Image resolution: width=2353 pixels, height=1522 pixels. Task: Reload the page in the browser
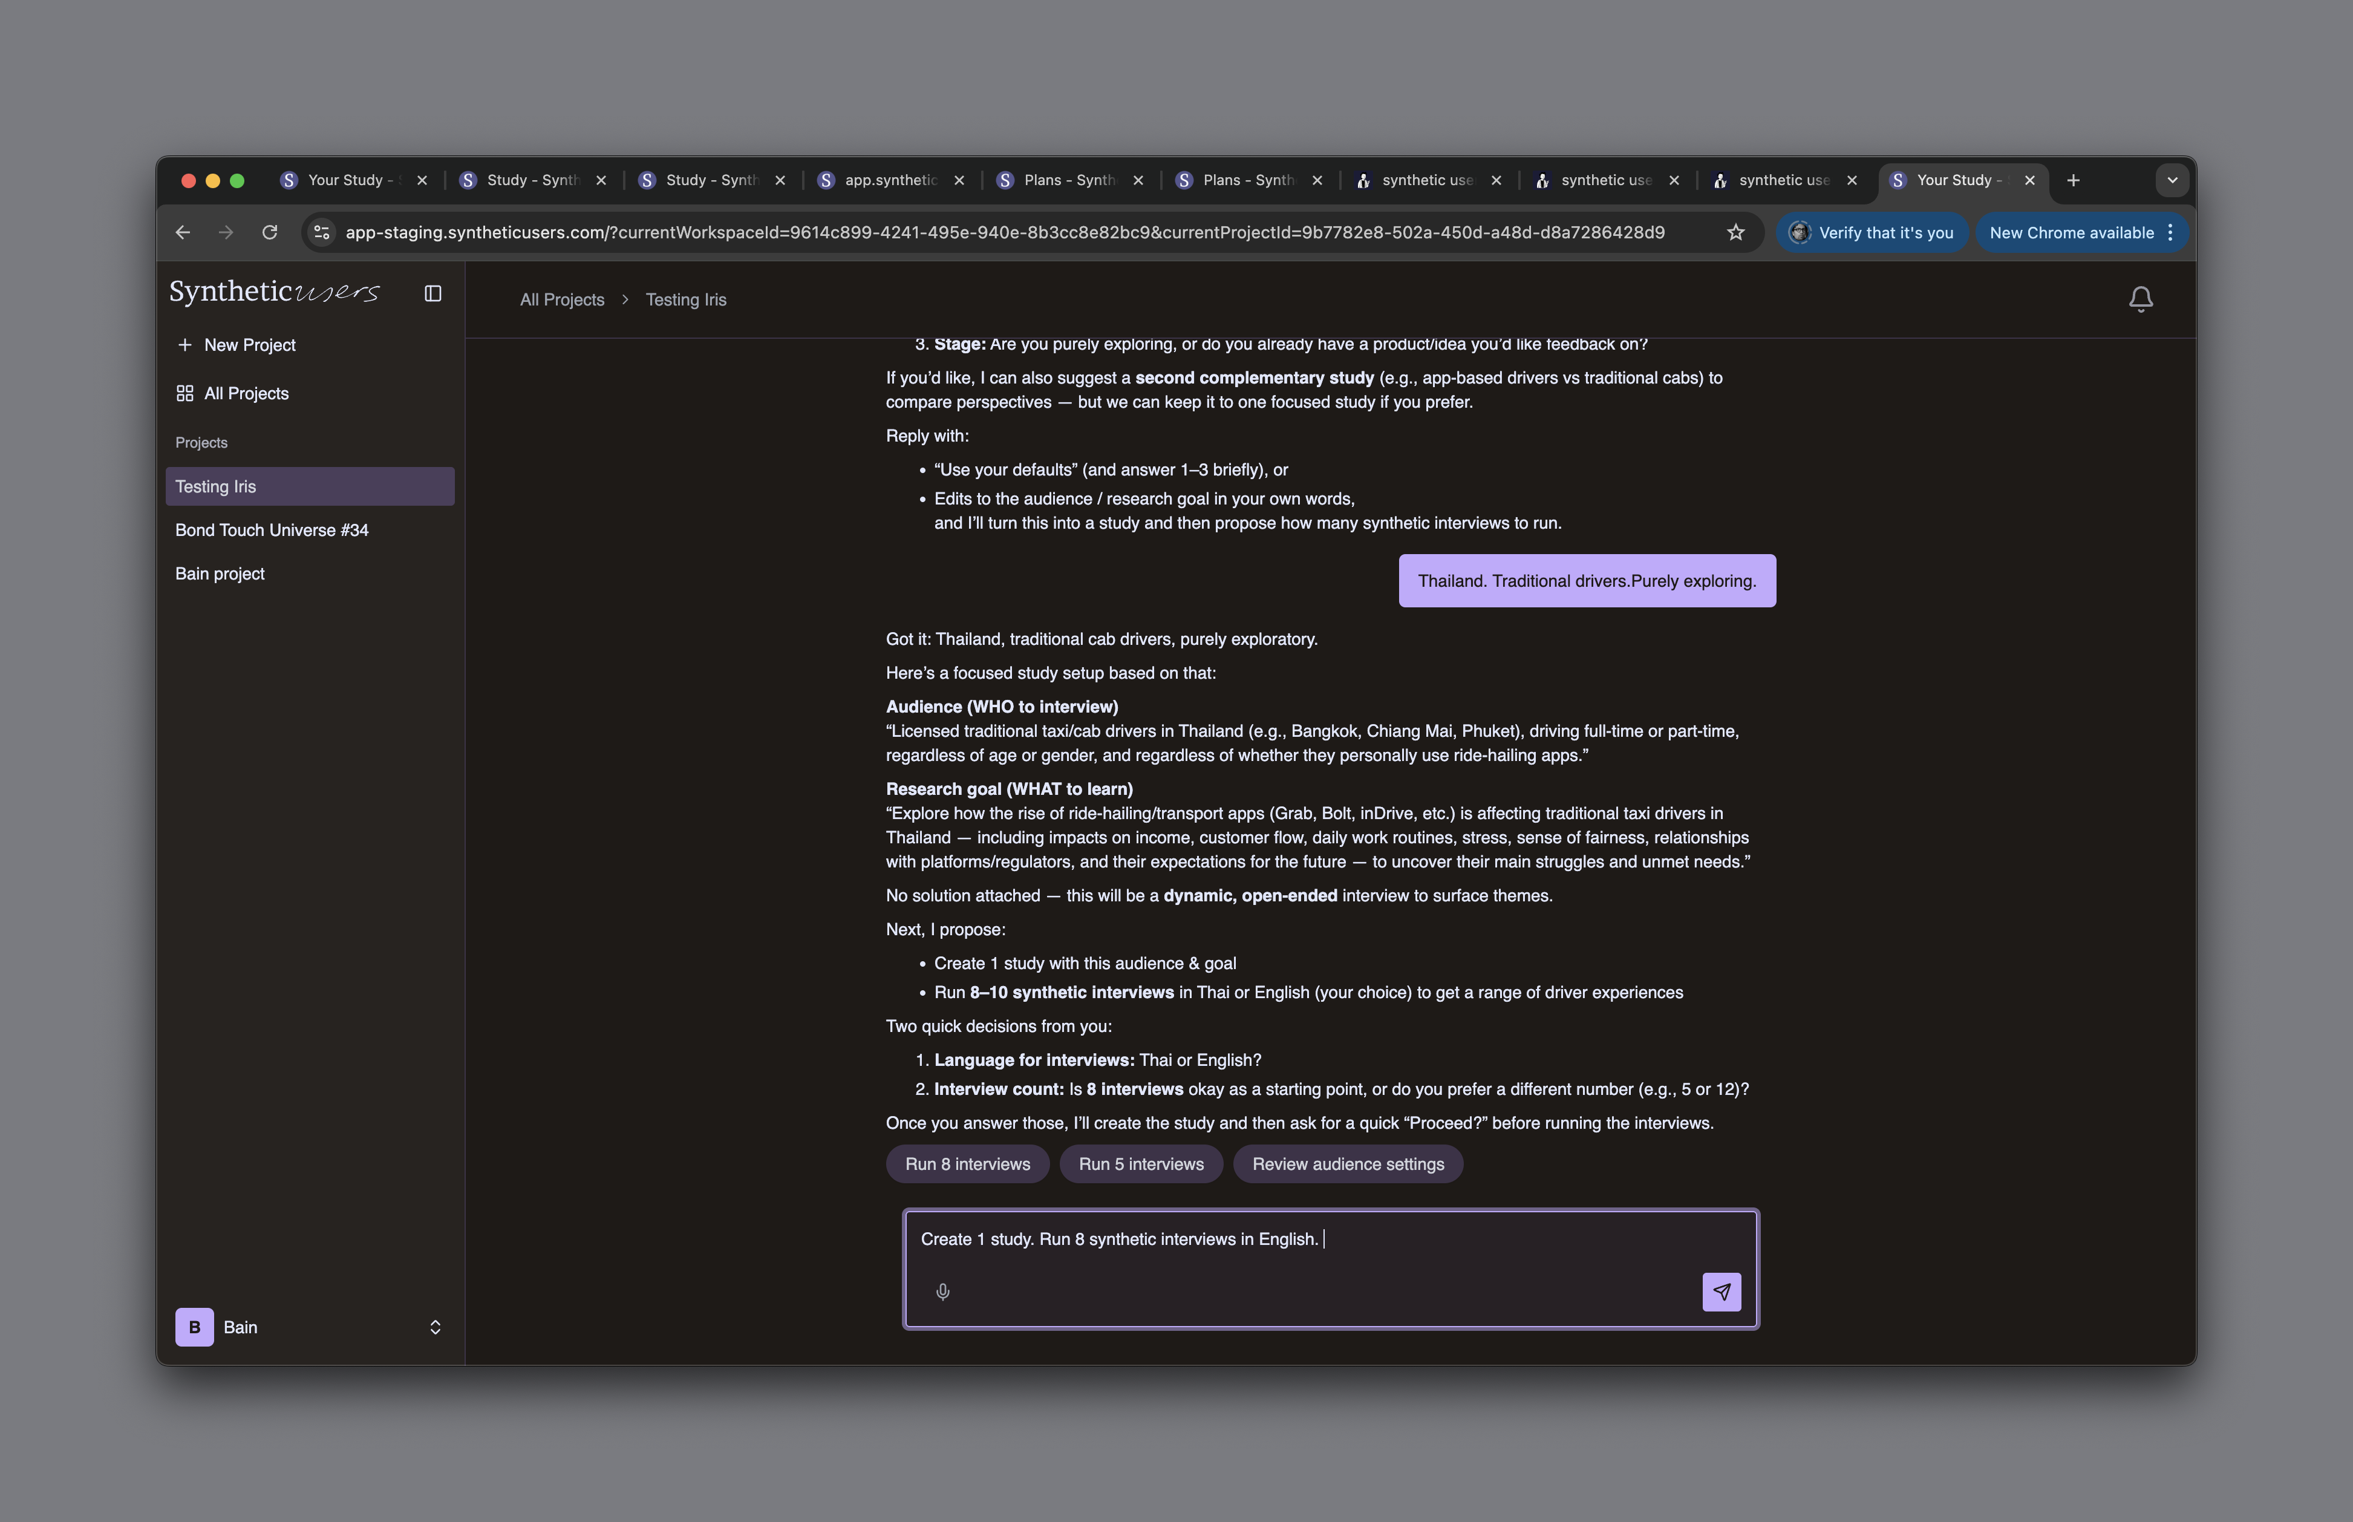pyautogui.click(x=269, y=232)
